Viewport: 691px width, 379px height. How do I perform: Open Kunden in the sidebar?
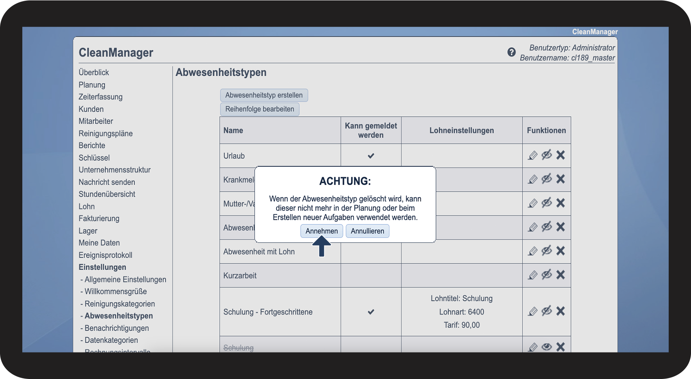(x=91, y=109)
